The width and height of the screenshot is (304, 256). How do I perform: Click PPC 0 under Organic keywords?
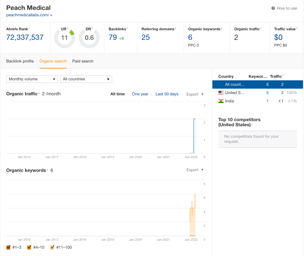[193, 45]
